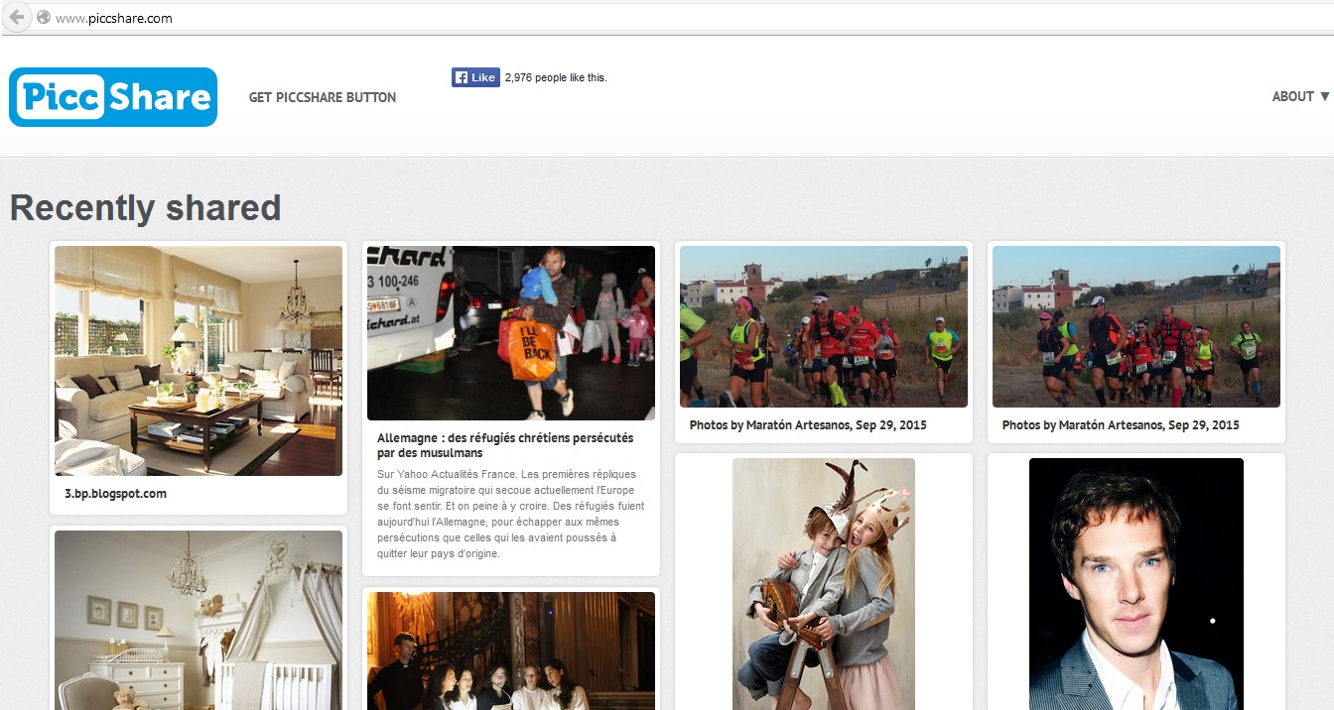Screen dimensions: 1334x710
Task: Open the PiccShare logo home link
Action: point(113,97)
